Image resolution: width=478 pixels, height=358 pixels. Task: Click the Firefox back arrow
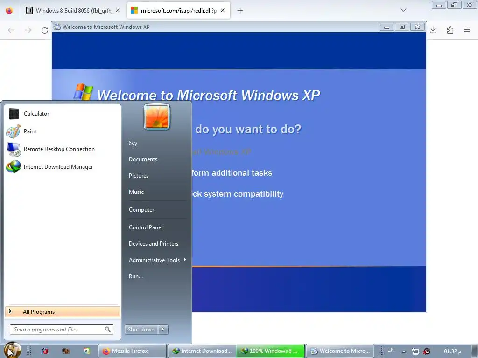[11, 30]
